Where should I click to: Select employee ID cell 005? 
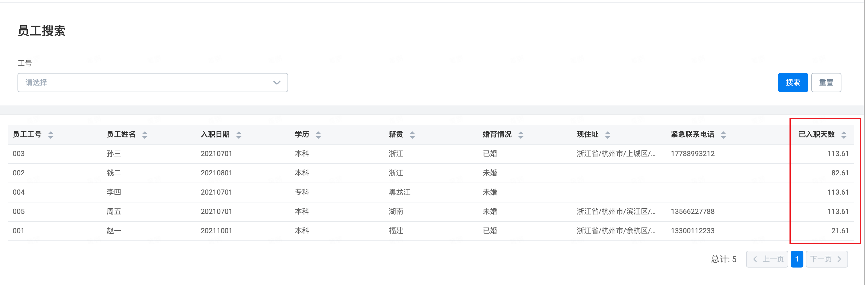(18, 212)
